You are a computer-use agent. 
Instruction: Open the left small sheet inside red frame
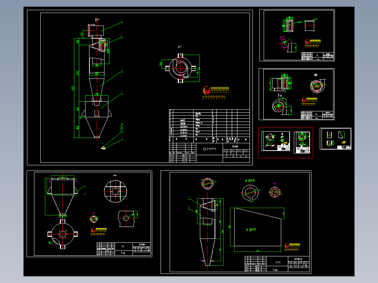click(x=276, y=141)
